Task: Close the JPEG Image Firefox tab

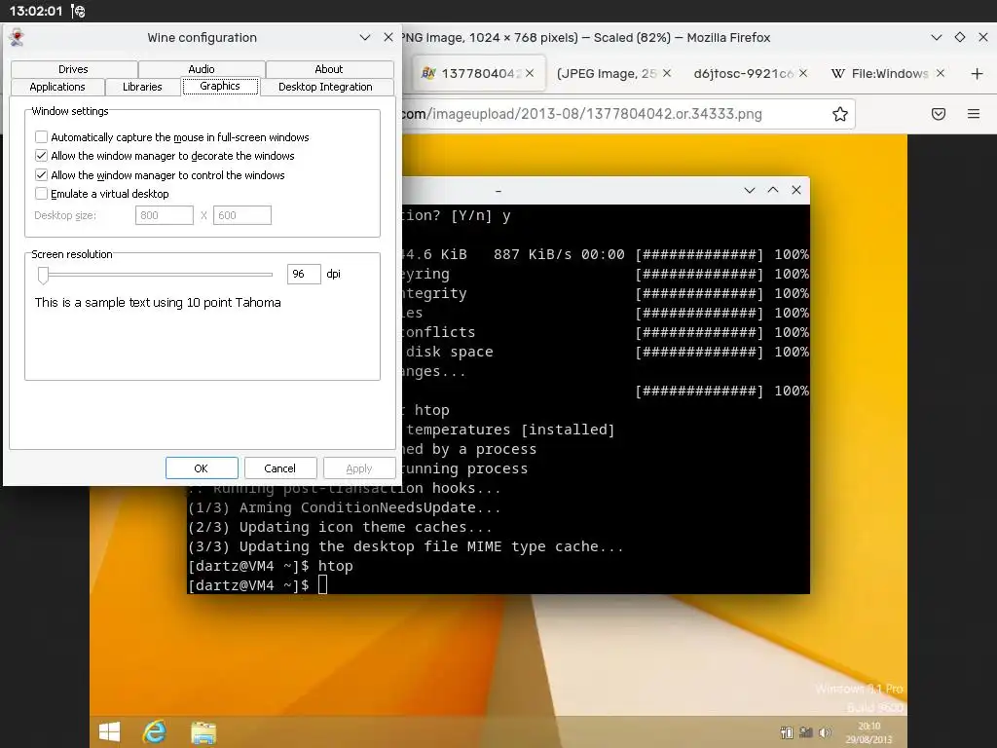Action: [x=666, y=73]
